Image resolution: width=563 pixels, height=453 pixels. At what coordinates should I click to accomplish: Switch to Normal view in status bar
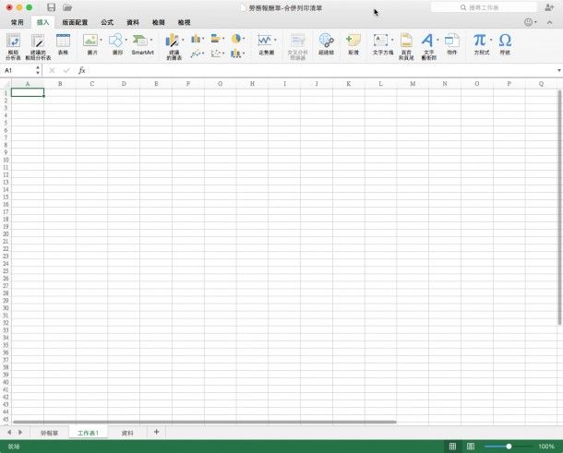click(x=453, y=447)
